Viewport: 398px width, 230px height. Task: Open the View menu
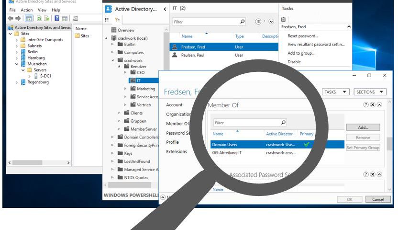[42, 10]
